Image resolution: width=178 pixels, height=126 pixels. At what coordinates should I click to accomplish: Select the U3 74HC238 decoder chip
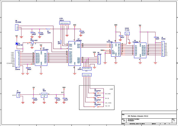point(116,50)
